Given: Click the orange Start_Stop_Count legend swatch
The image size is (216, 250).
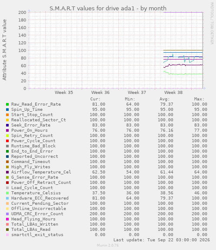Looking at the screenshot, I should point(7,115).
